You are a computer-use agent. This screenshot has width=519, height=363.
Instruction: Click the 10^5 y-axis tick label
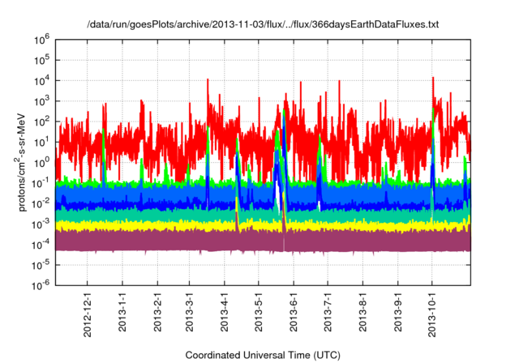pyautogui.click(x=41, y=61)
